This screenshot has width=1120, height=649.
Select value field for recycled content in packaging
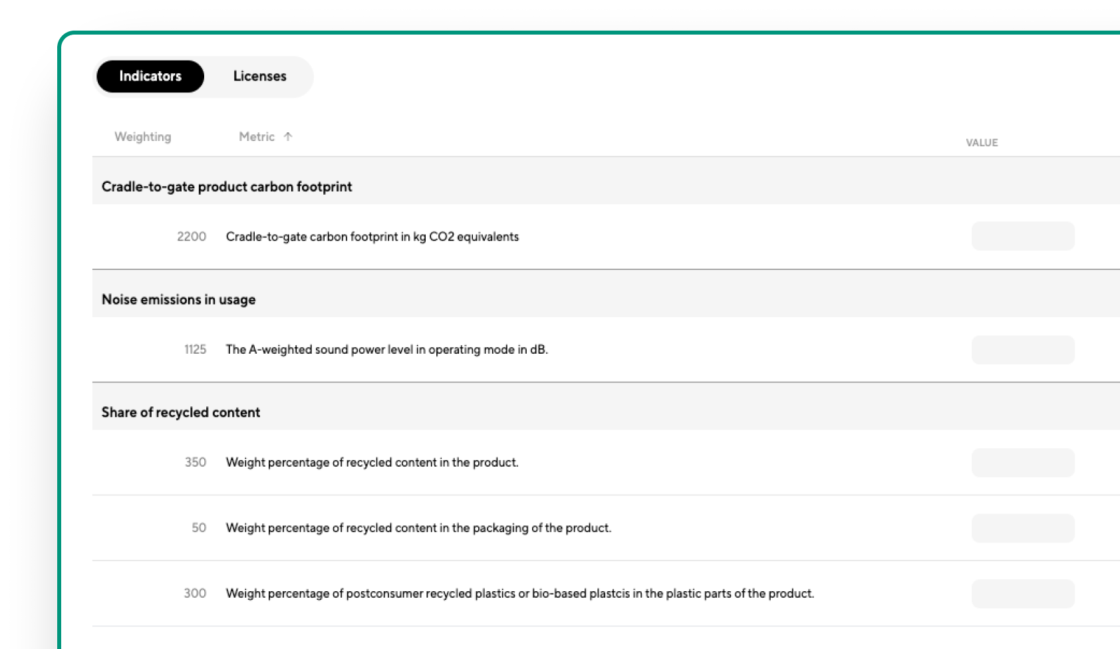coord(1023,528)
